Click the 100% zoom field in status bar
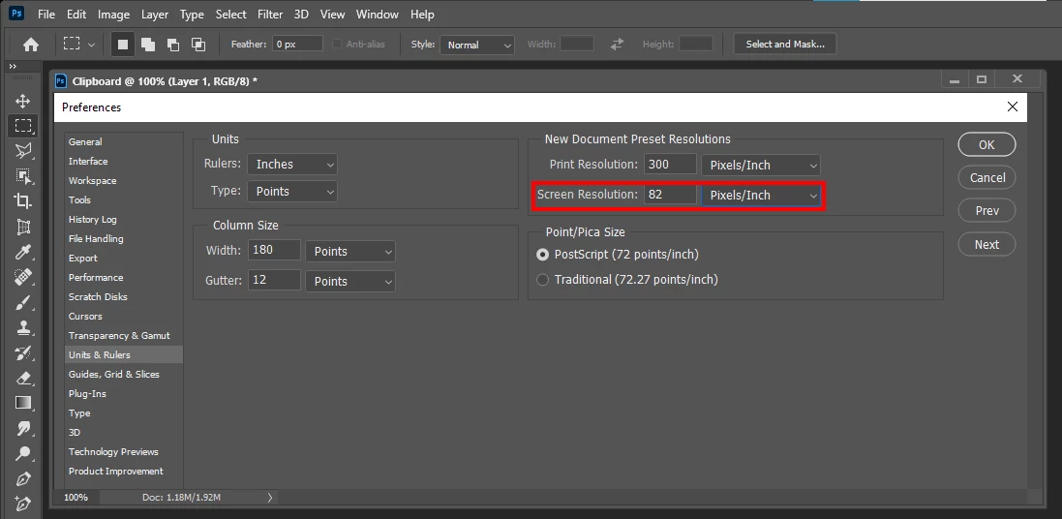This screenshot has width=1062, height=519. [76, 498]
